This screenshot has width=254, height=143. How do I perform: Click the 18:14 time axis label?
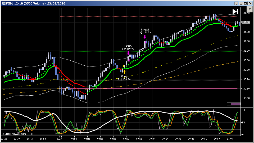[30, 138]
